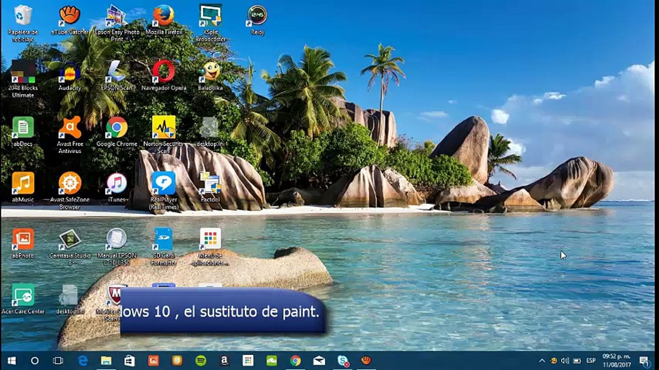Select the Mozilla Firefox desktop shortcut
The height and width of the screenshot is (370, 659).
click(x=164, y=21)
